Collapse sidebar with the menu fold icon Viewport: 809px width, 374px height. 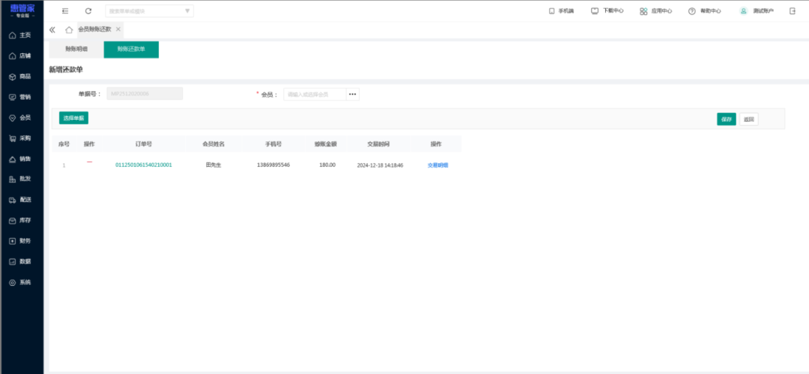(x=65, y=11)
